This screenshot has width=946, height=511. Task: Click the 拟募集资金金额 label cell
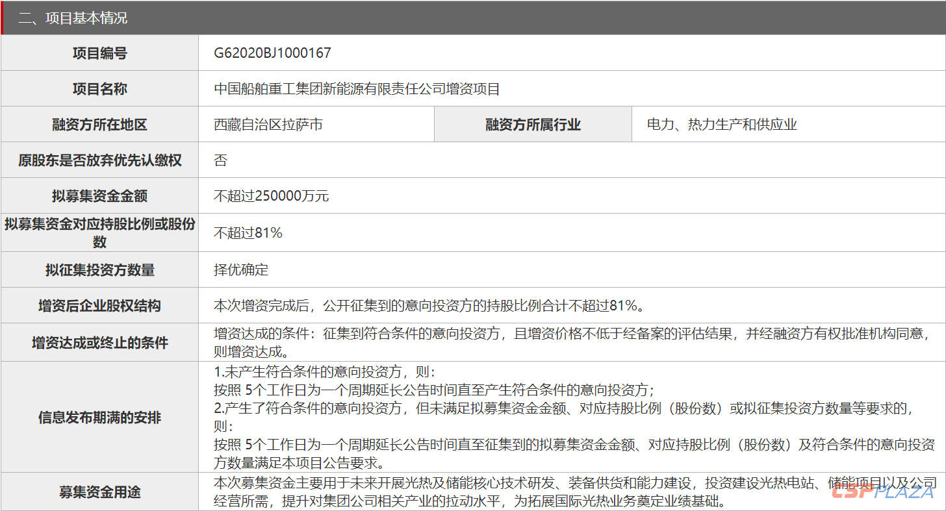point(99,196)
